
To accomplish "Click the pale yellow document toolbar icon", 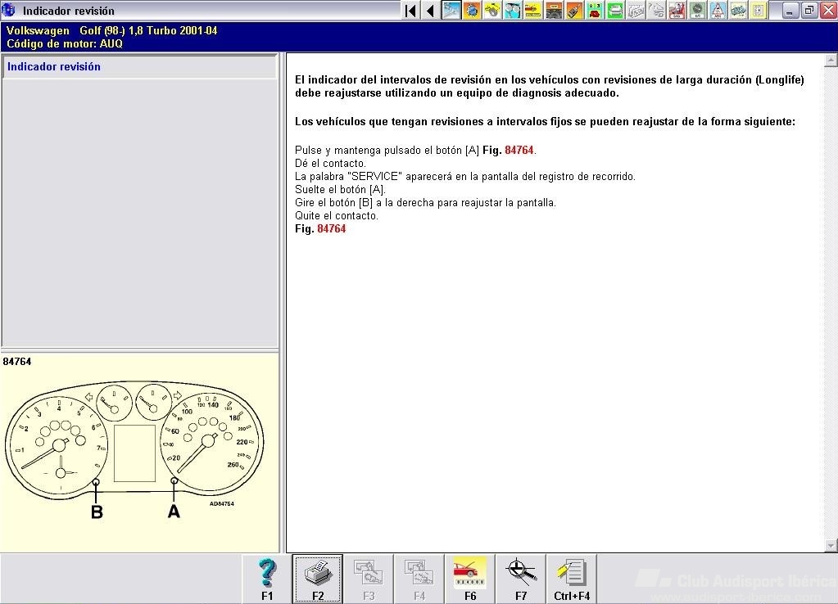I will click(759, 11).
